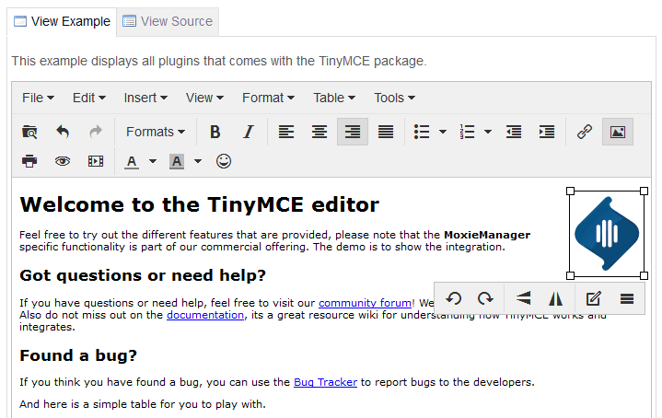This screenshot has width=662, height=418.
Task: Open the Insert menu
Action: point(145,98)
